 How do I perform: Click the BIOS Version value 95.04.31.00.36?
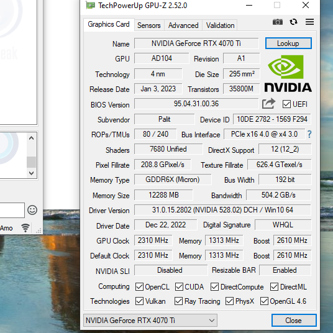(x=196, y=104)
